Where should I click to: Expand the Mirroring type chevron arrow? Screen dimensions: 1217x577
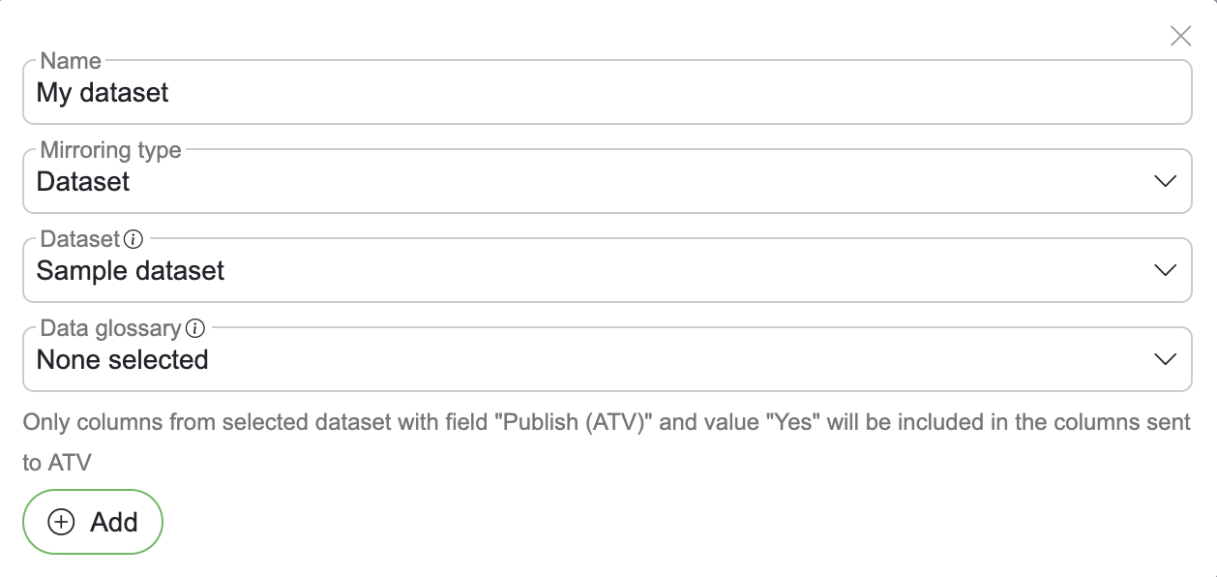pyautogui.click(x=1165, y=181)
